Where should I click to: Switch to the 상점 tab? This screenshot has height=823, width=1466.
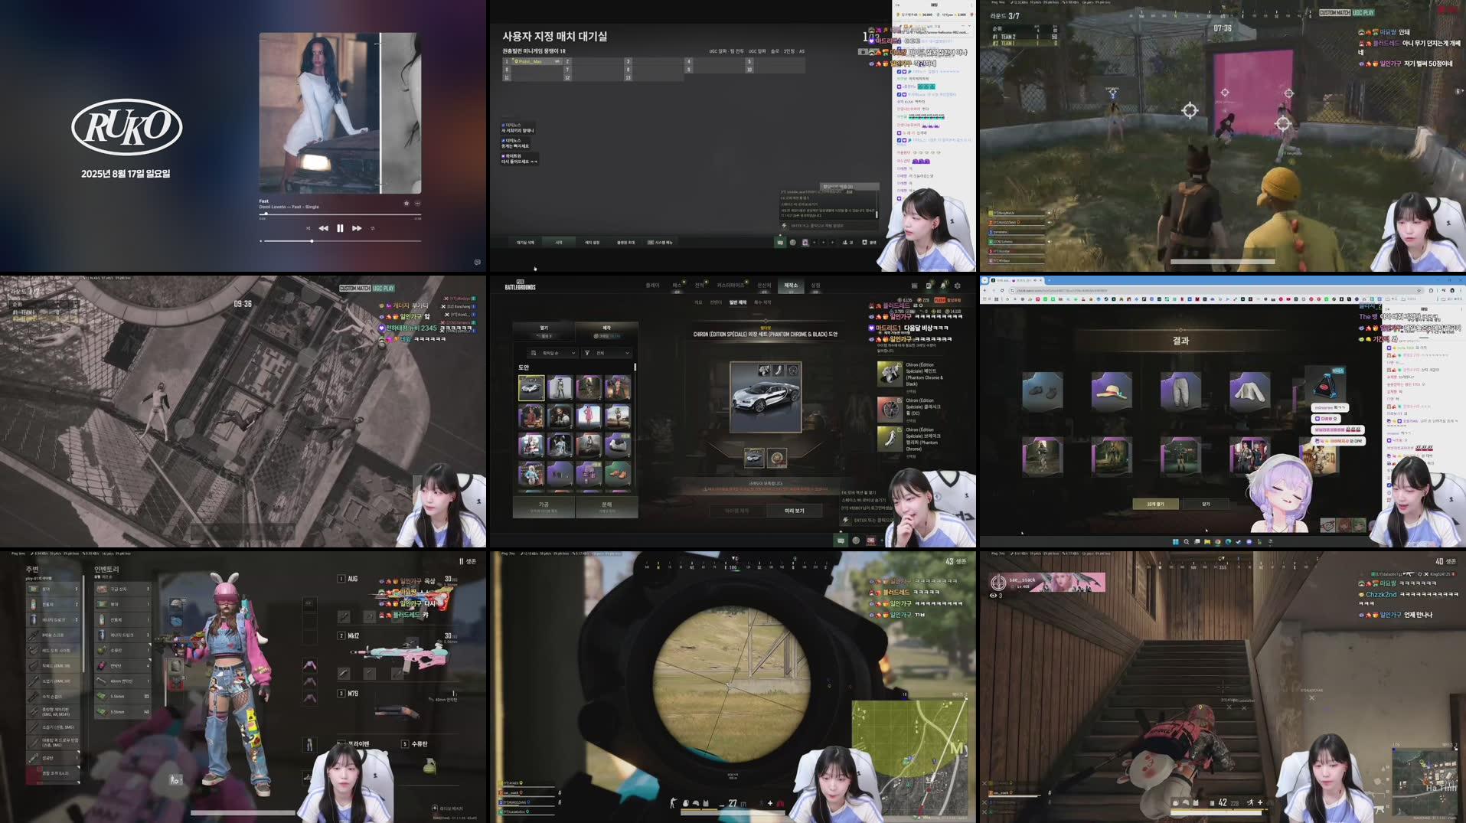[x=815, y=286]
